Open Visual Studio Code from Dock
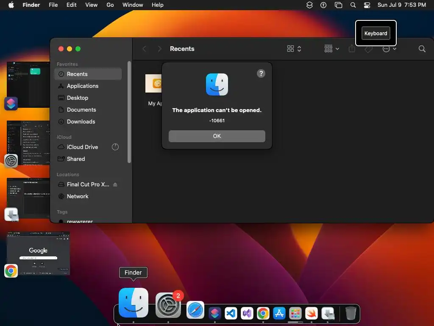Viewport: 434px width, 326px height. coord(231,313)
